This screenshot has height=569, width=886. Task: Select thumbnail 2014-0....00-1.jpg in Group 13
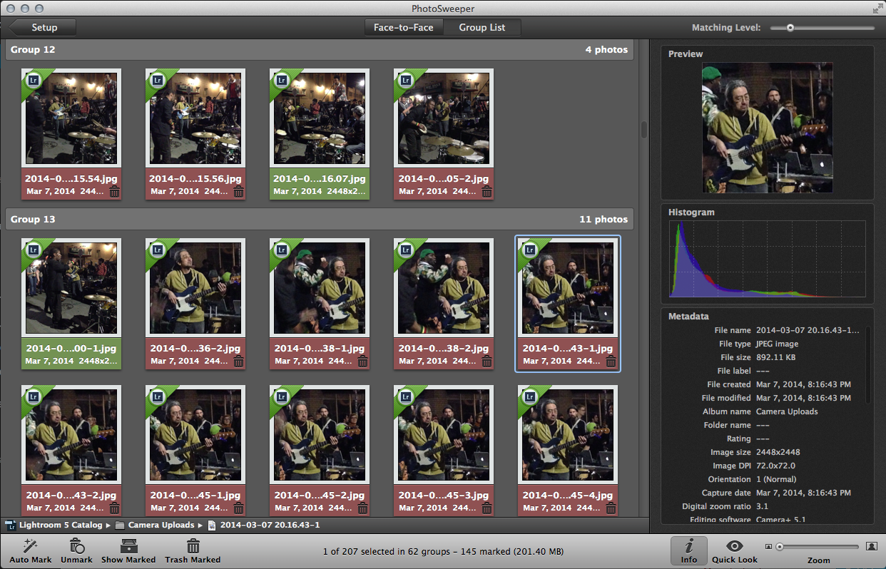point(71,288)
